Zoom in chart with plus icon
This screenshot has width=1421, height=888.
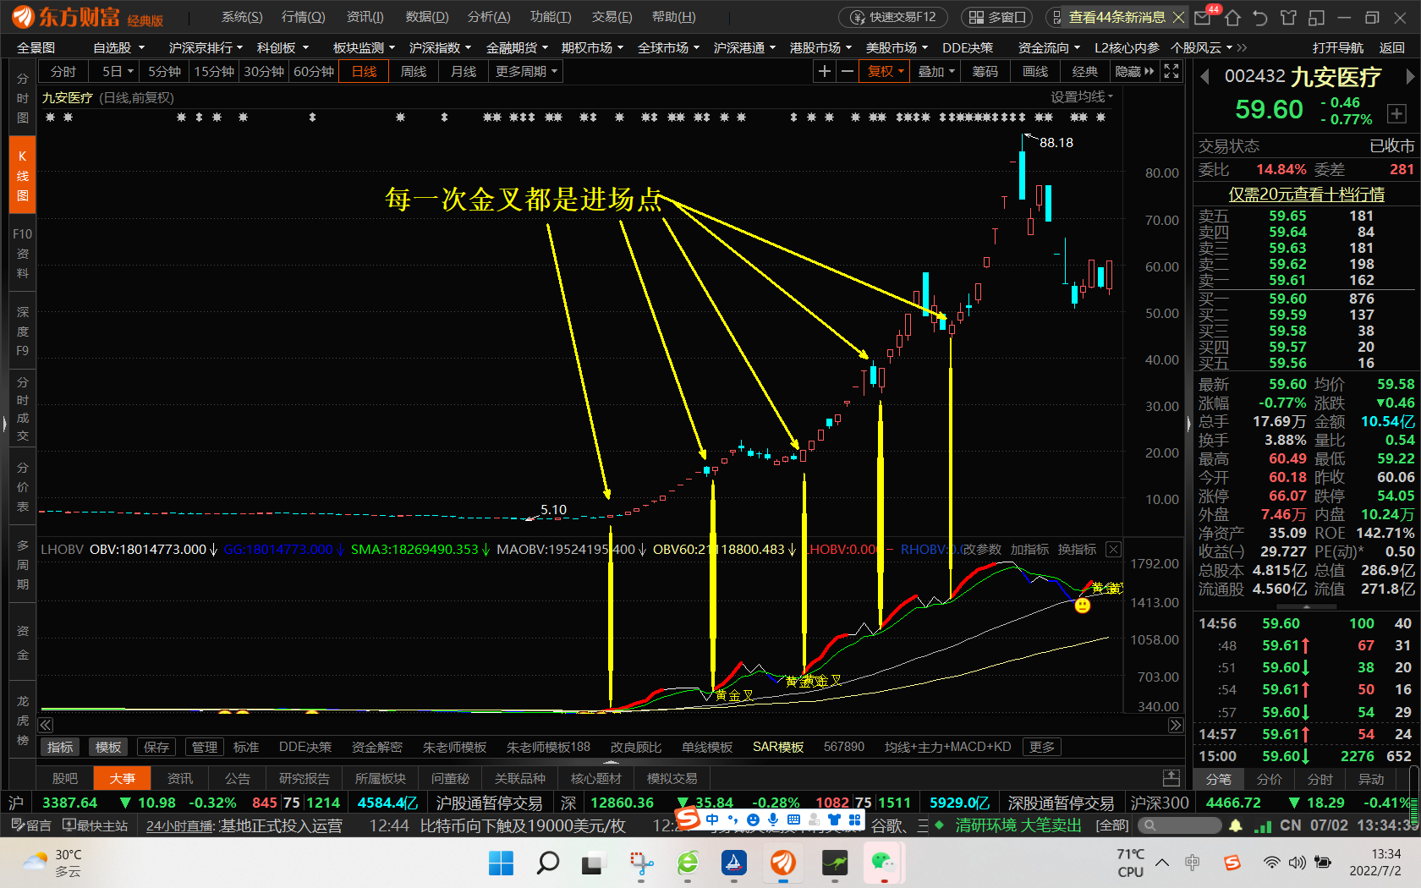pos(825,72)
